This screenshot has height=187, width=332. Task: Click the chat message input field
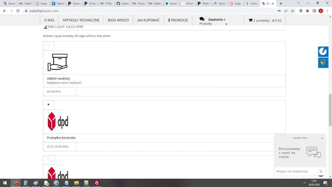pos(296,171)
